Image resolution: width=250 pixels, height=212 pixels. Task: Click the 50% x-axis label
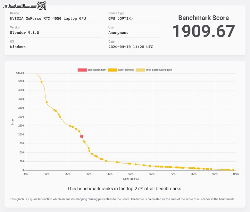(131, 174)
